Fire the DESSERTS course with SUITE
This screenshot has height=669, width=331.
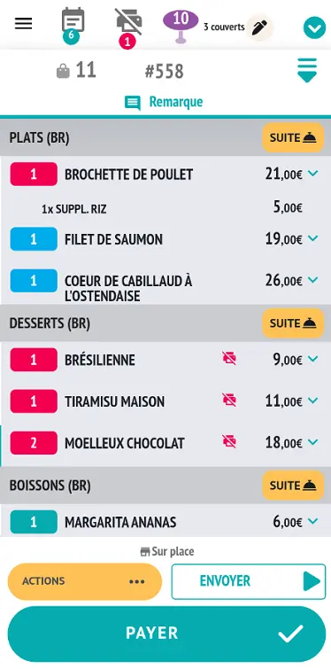(x=293, y=323)
